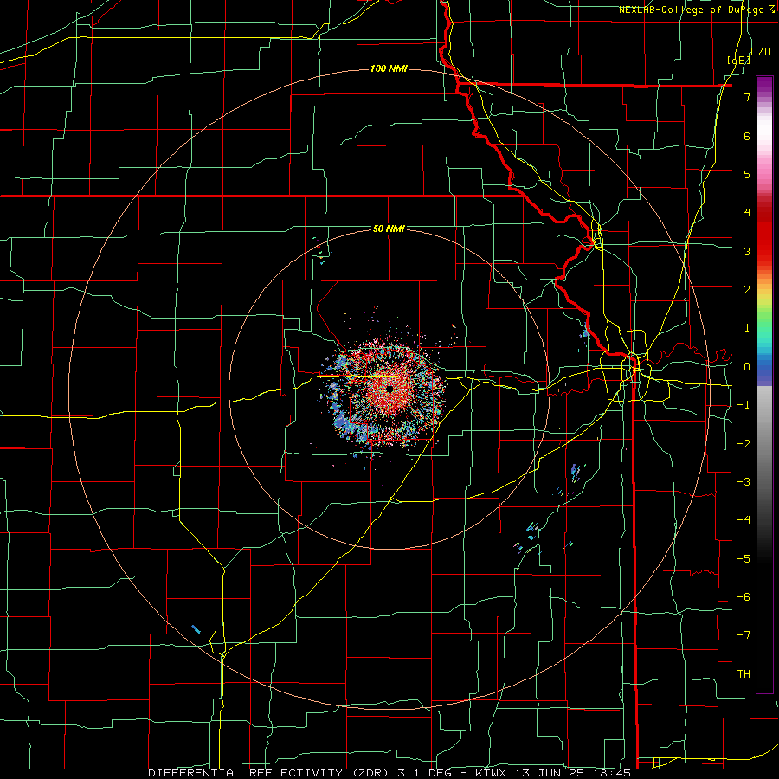
Task: Click the black radar site dot at echo center
Action: point(389,389)
